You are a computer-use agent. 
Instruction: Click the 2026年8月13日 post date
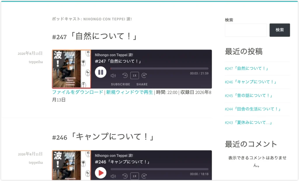point(30,54)
